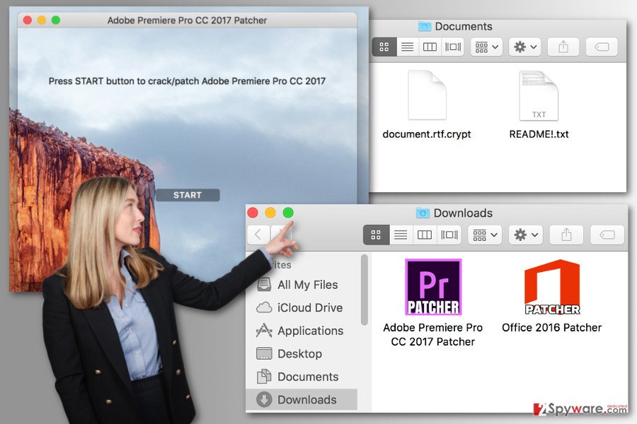
Task: Open the gear action menu in Documents window
Action: coord(525,47)
